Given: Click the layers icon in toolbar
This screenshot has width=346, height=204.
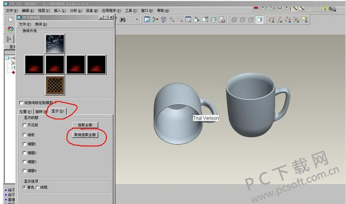Looking at the screenshot, I should (213, 20).
